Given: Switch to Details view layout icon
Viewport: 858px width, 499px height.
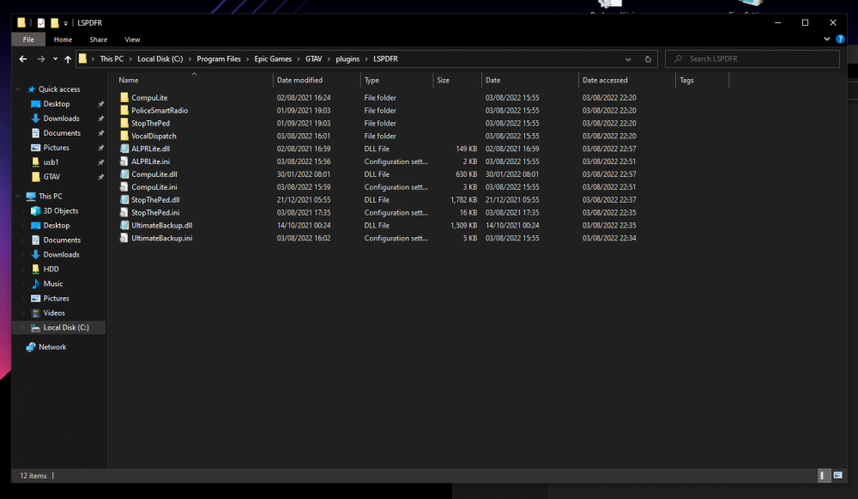Looking at the screenshot, I should click(x=823, y=476).
